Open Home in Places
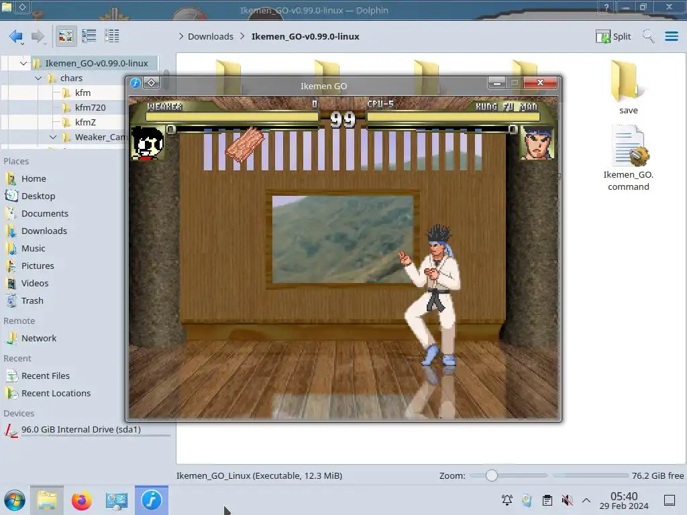The image size is (687, 515). pyautogui.click(x=34, y=178)
